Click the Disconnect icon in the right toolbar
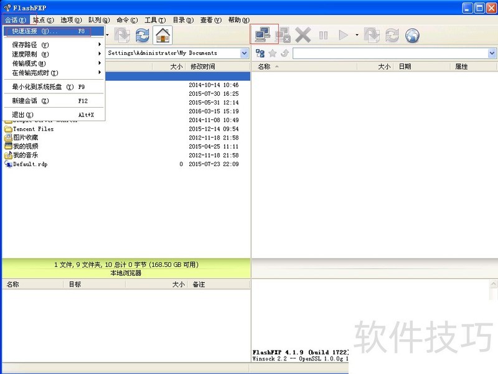This screenshot has width=498, height=374. pyautogui.click(x=283, y=35)
